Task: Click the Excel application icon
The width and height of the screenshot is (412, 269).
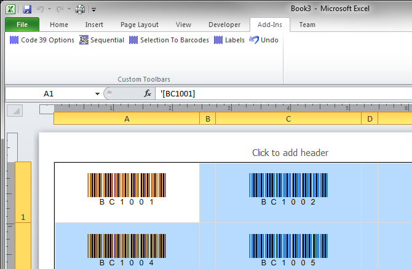Action: (x=10, y=9)
